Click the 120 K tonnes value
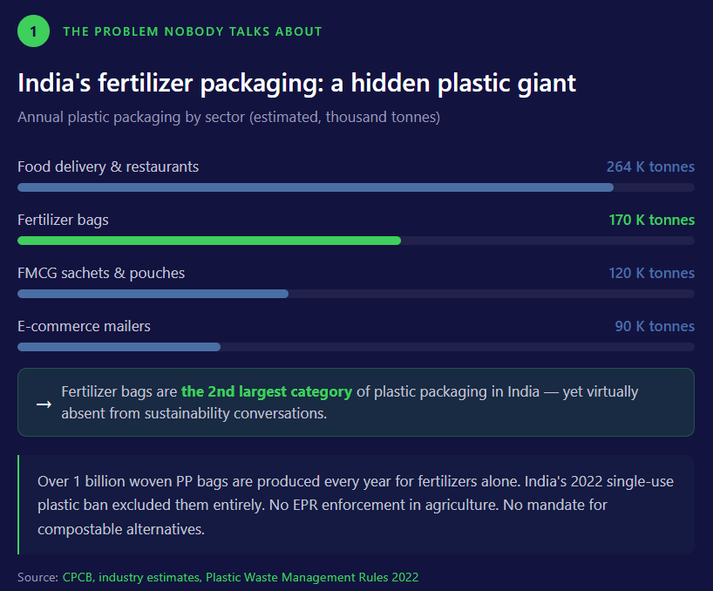The width and height of the screenshot is (713, 591). [651, 273]
